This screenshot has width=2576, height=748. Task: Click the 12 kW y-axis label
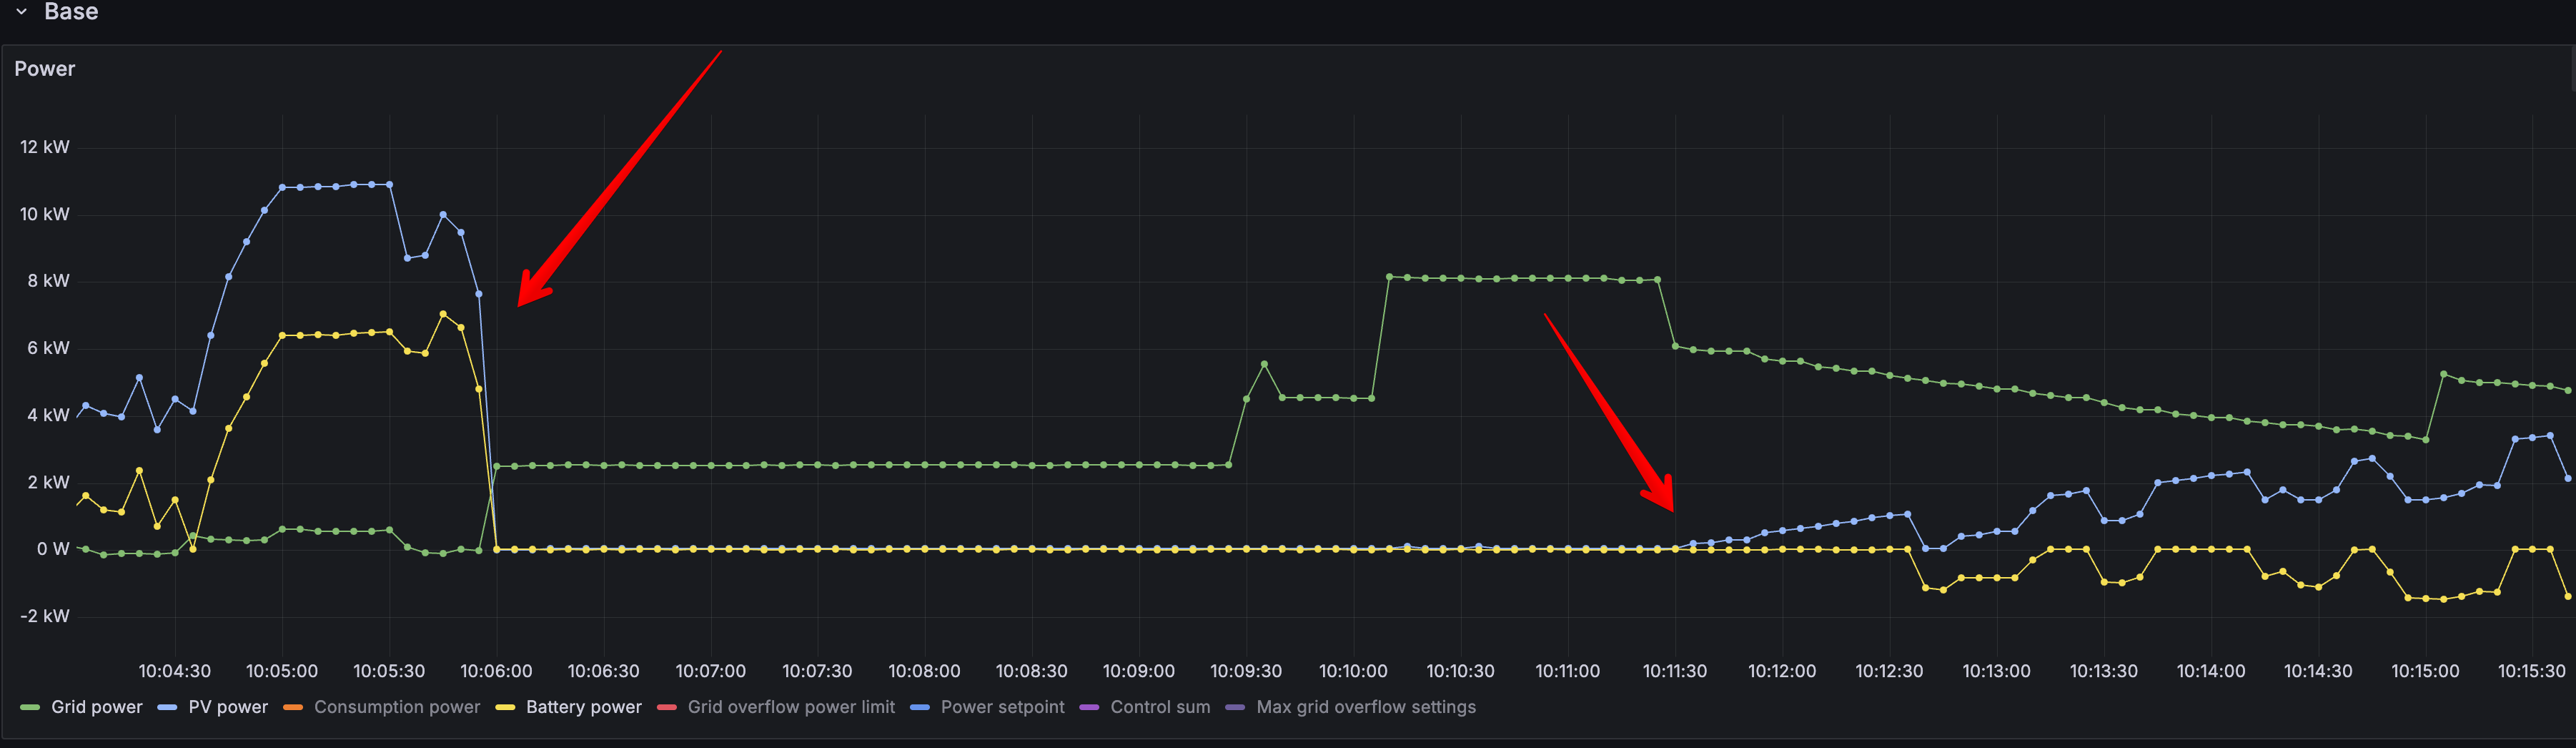pos(45,147)
